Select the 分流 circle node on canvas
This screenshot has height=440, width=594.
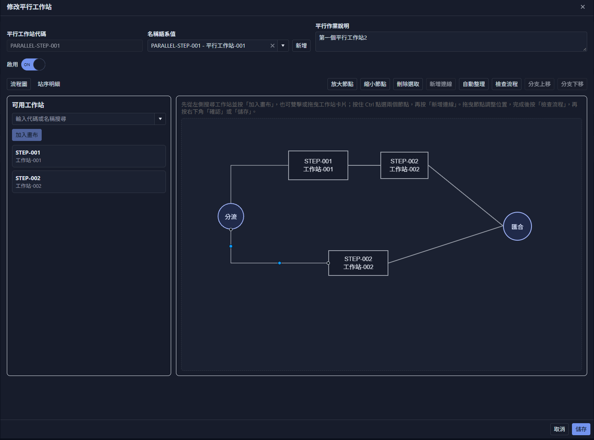tap(231, 217)
